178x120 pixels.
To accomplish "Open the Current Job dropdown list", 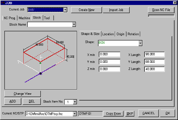I will pyautogui.click(x=65, y=10).
